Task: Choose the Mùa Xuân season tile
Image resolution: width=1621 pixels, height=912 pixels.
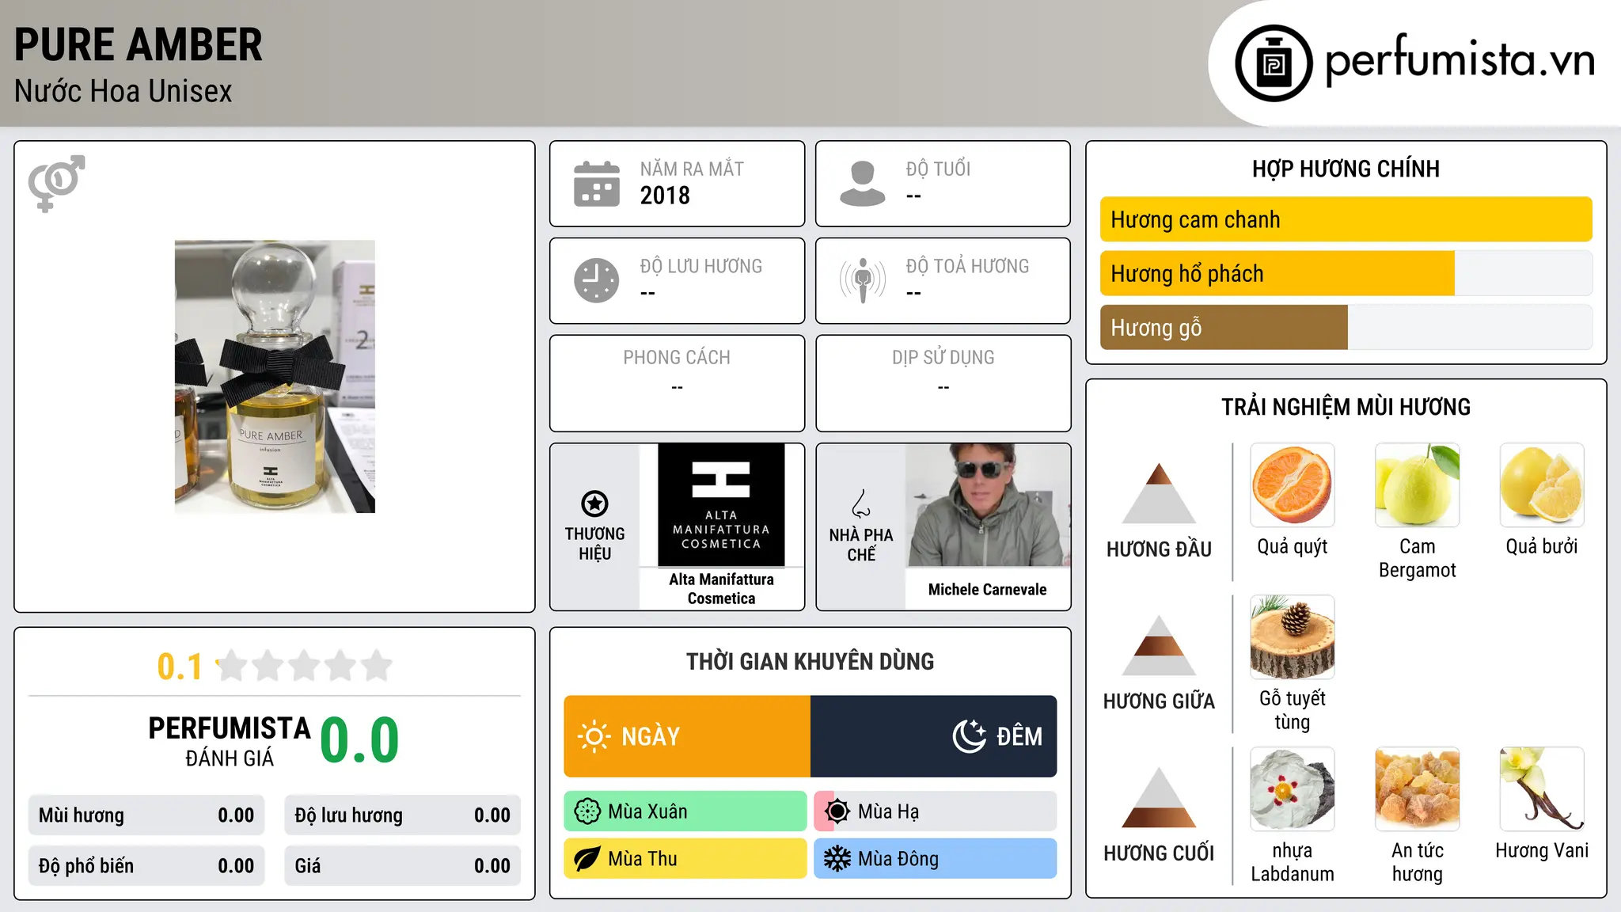Action: click(685, 811)
